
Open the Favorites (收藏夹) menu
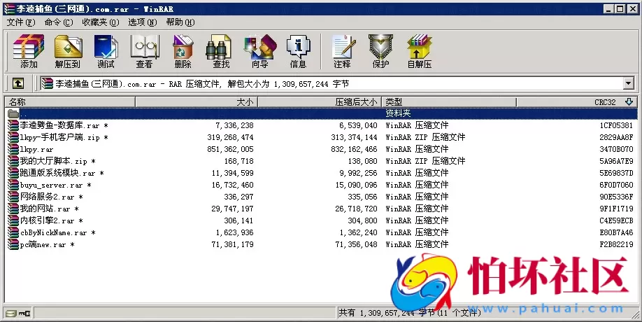[x=100, y=22]
